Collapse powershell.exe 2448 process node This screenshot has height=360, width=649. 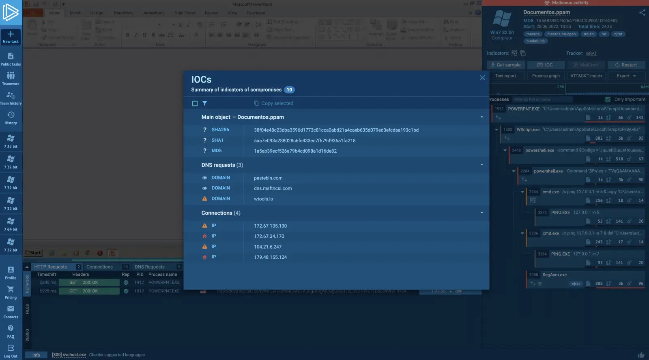click(x=505, y=150)
